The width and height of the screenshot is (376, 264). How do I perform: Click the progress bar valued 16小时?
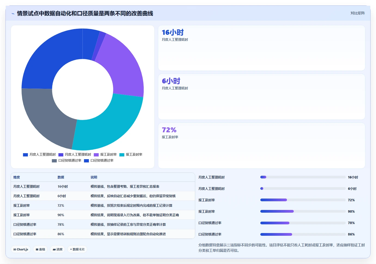click(x=303, y=177)
